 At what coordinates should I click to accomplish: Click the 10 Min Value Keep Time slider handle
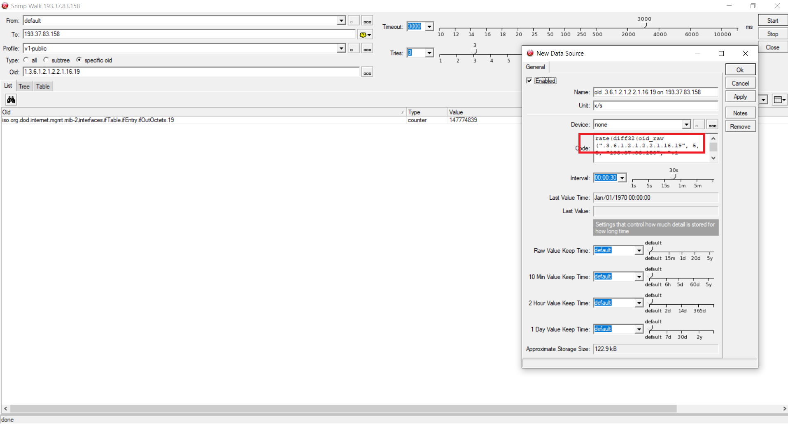[650, 275]
